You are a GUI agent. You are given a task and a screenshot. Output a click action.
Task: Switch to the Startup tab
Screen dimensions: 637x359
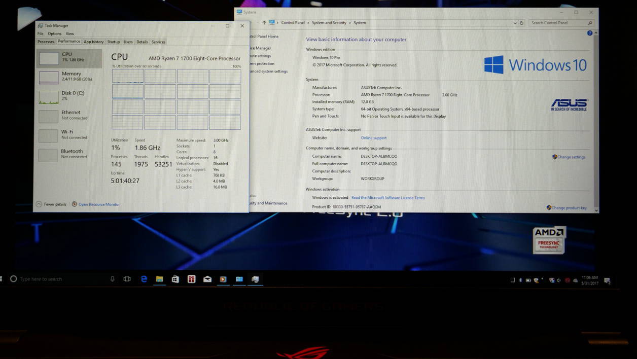[114, 42]
